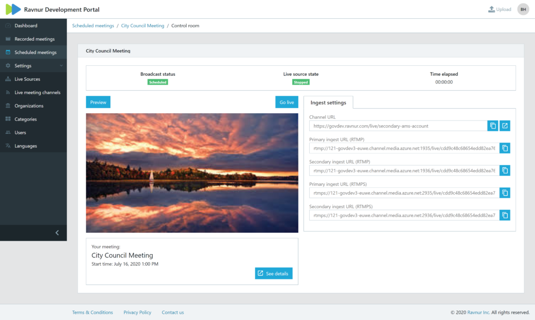Copy the Primary ingest URL (RTMP)
The height and width of the screenshot is (320, 535).
(x=505, y=148)
